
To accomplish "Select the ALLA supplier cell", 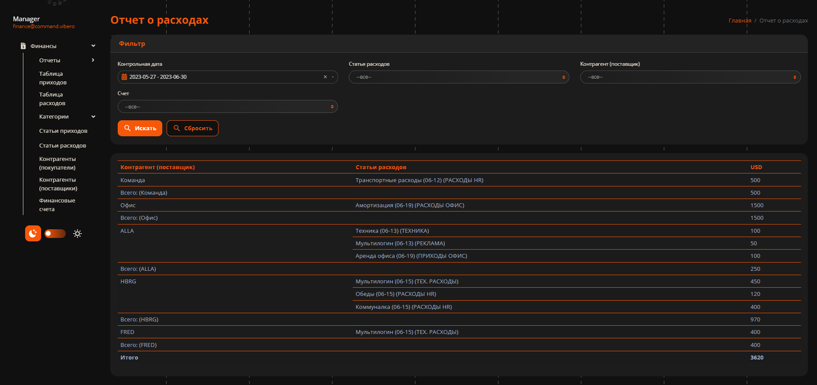I will (127, 231).
